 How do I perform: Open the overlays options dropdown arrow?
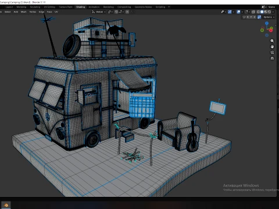pos(242,12)
